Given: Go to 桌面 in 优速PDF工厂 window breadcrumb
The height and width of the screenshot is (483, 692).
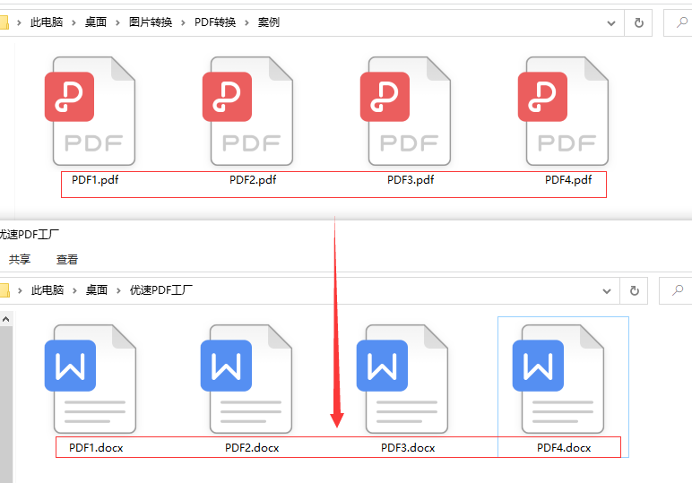Looking at the screenshot, I should click(97, 289).
